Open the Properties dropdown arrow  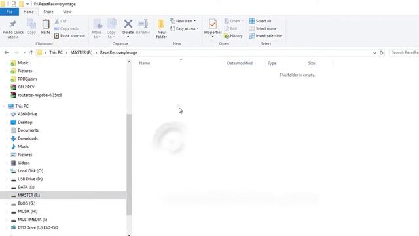coord(213,37)
